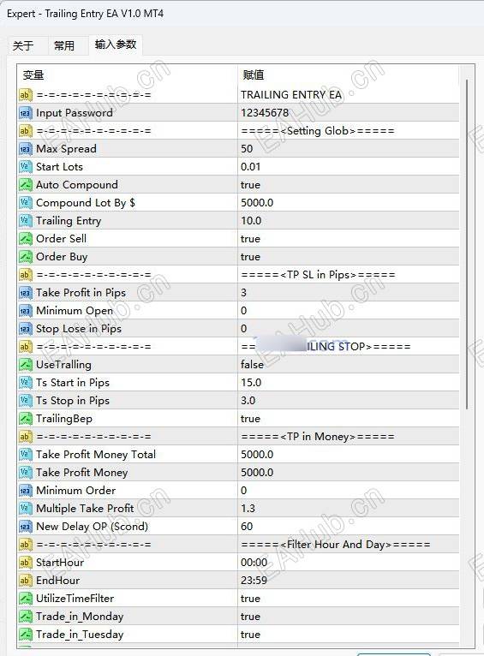Select the Max Spread value 50

pyautogui.click(x=247, y=149)
